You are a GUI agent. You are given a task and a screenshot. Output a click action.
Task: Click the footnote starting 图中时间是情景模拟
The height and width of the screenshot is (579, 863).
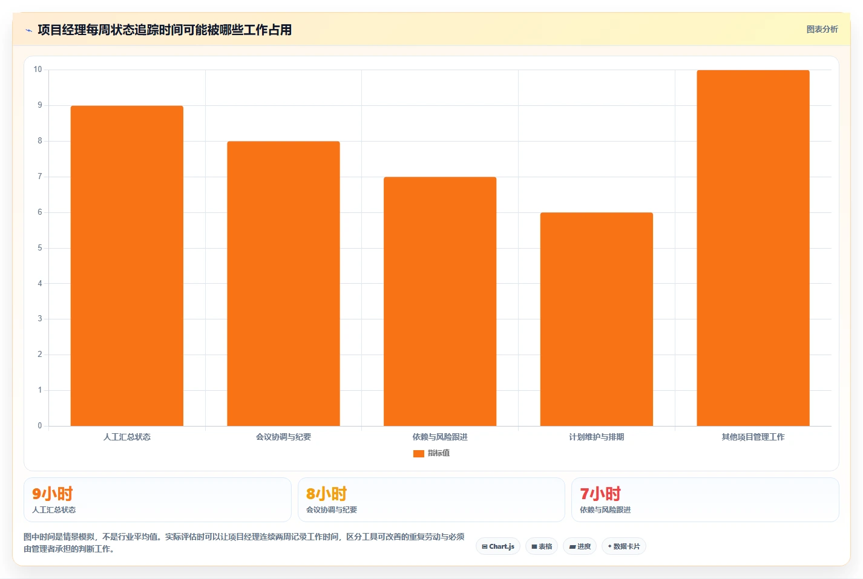pos(244,543)
